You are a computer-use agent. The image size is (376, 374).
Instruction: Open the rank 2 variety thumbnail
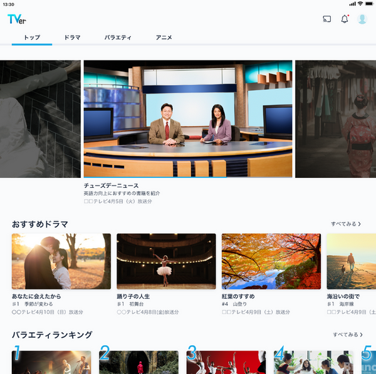click(x=139, y=362)
